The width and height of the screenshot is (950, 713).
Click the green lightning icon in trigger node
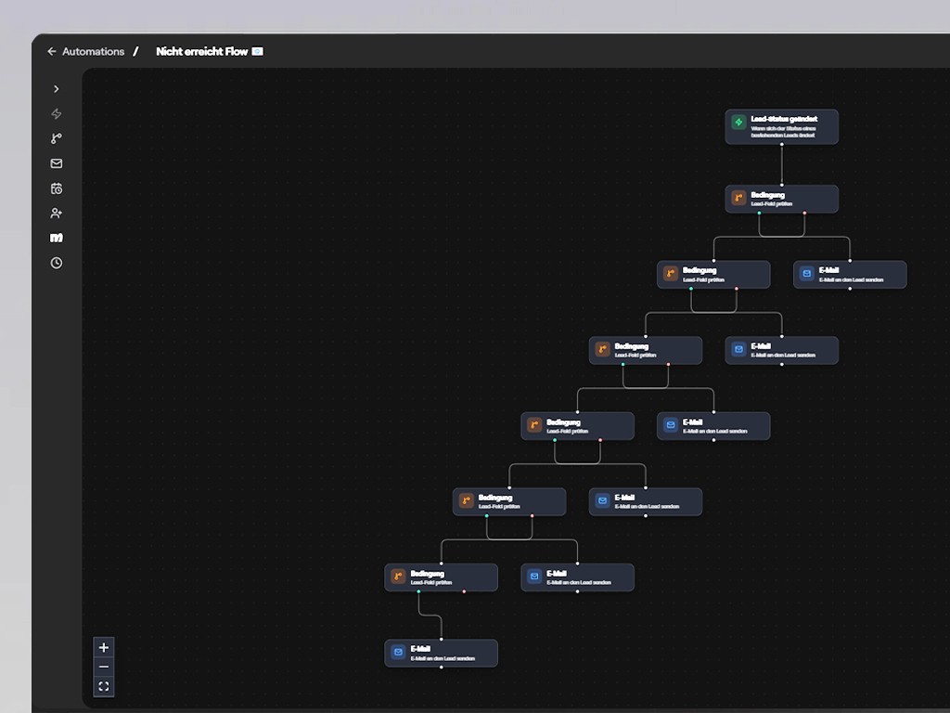[x=738, y=123]
